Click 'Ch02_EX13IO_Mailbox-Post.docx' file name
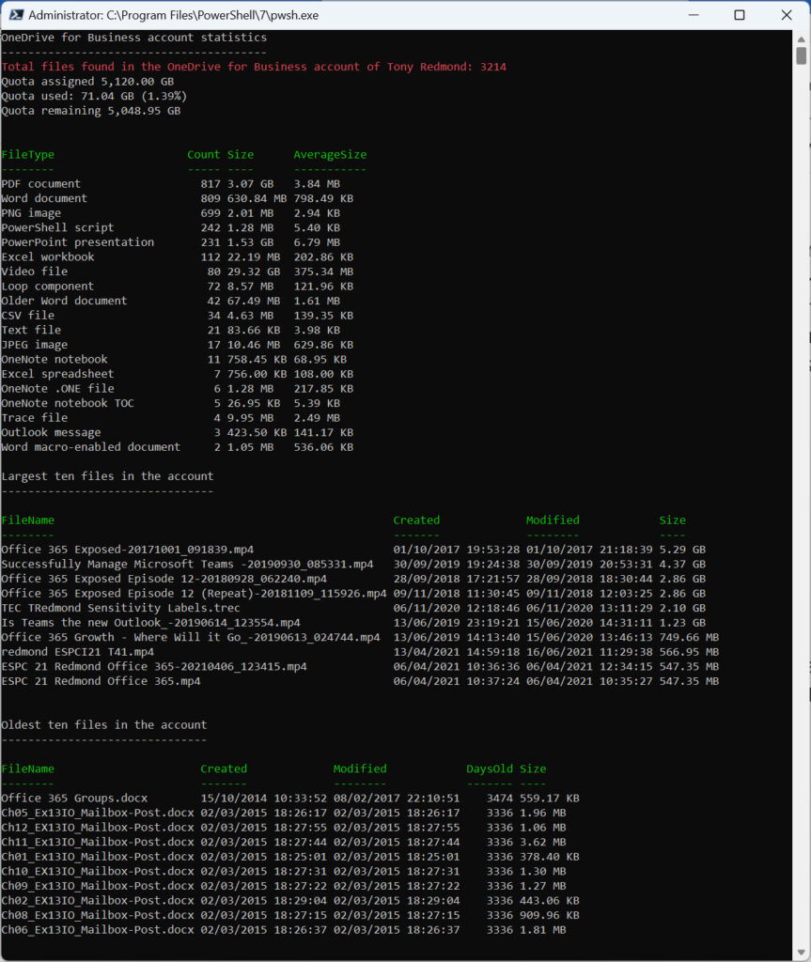The image size is (811, 962). point(98,901)
